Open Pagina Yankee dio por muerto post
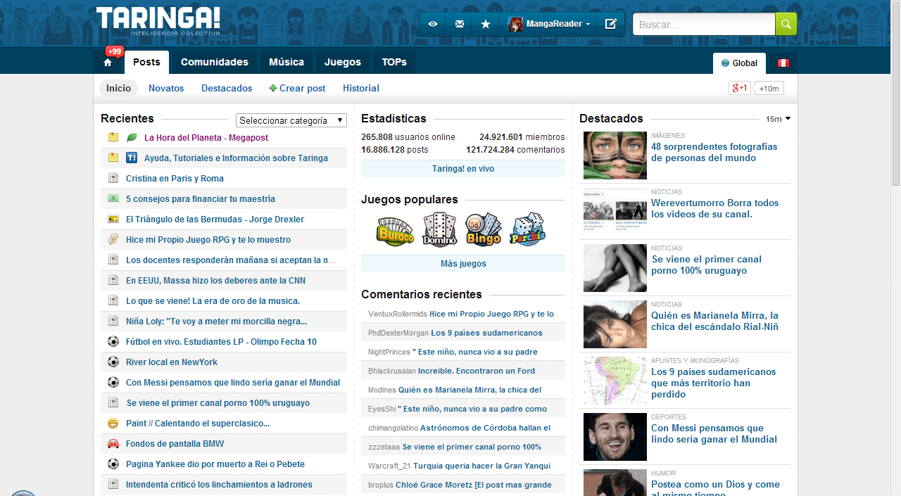901x496 pixels. coord(215,464)
